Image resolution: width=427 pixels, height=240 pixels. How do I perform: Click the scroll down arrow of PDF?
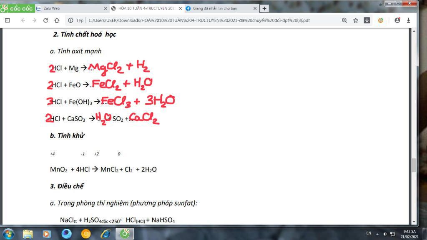414,222
